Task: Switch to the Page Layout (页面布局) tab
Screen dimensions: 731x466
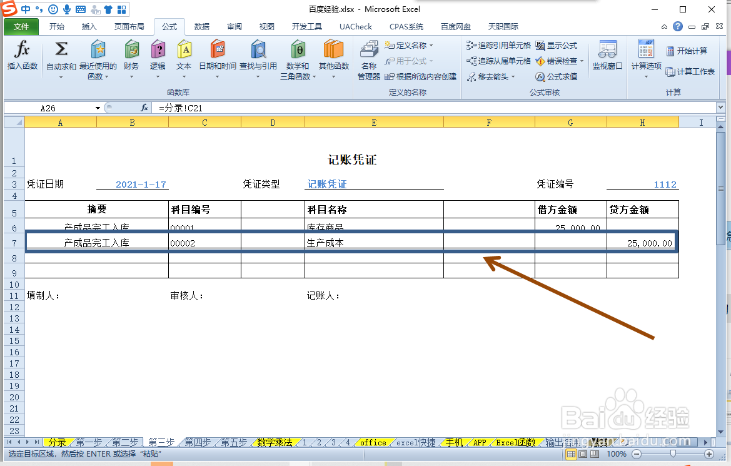Action: click(129, 27)
